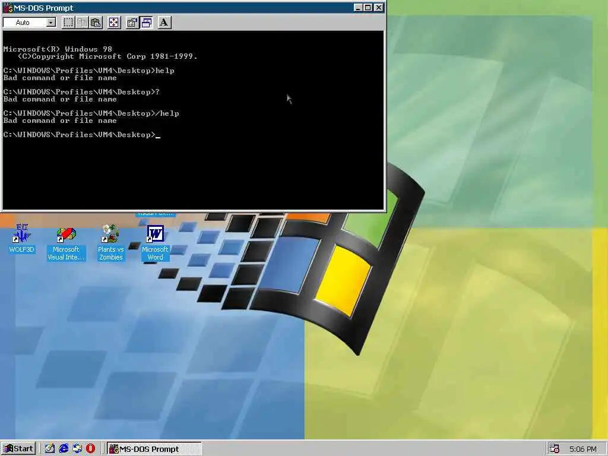The width and height of the screenshot is (608, 456).
Task: Click MS-DOS Prompt taskbar button
Action: pyautogui.click(x=154, y=449)
